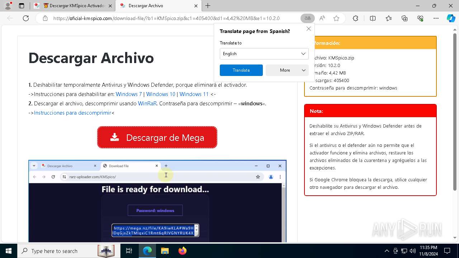Open the Windows 10 instructions link
This screenshot has width=459, height=258.
161,94
